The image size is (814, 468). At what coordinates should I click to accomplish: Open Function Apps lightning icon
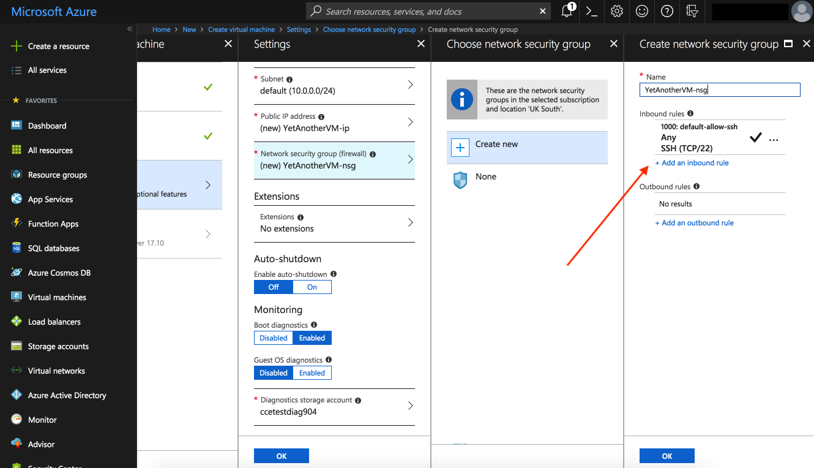[x=17, y=224]
